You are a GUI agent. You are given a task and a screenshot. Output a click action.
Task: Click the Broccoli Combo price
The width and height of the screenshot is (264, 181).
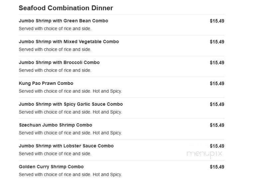[217, 63]
